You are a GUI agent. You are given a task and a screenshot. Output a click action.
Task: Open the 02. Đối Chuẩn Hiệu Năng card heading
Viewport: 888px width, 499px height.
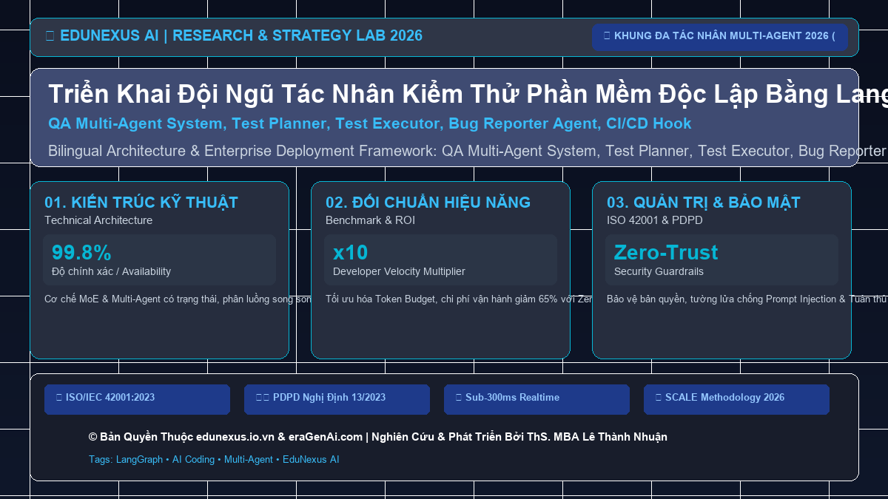click(428, 203)
